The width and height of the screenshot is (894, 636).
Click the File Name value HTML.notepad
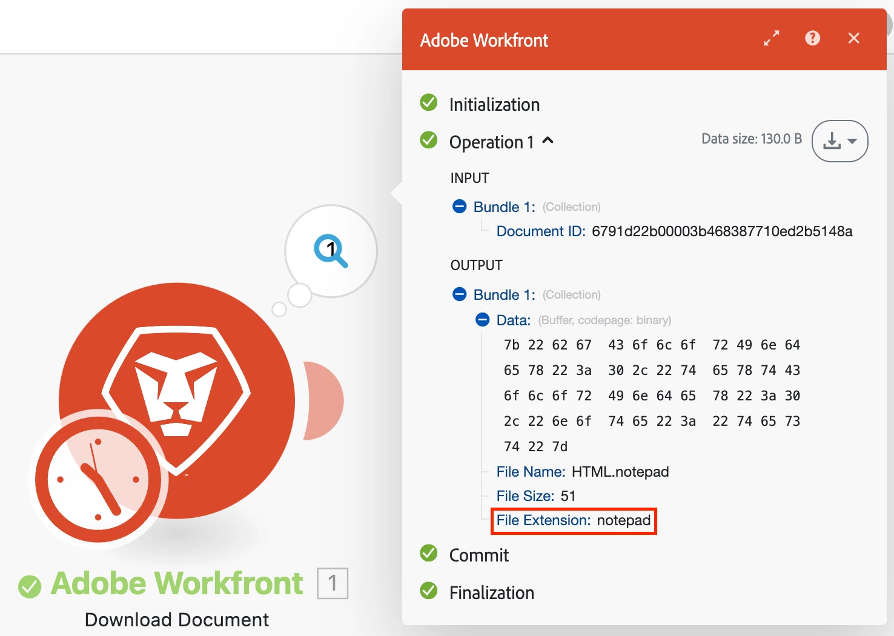click(x=620, y=472)
